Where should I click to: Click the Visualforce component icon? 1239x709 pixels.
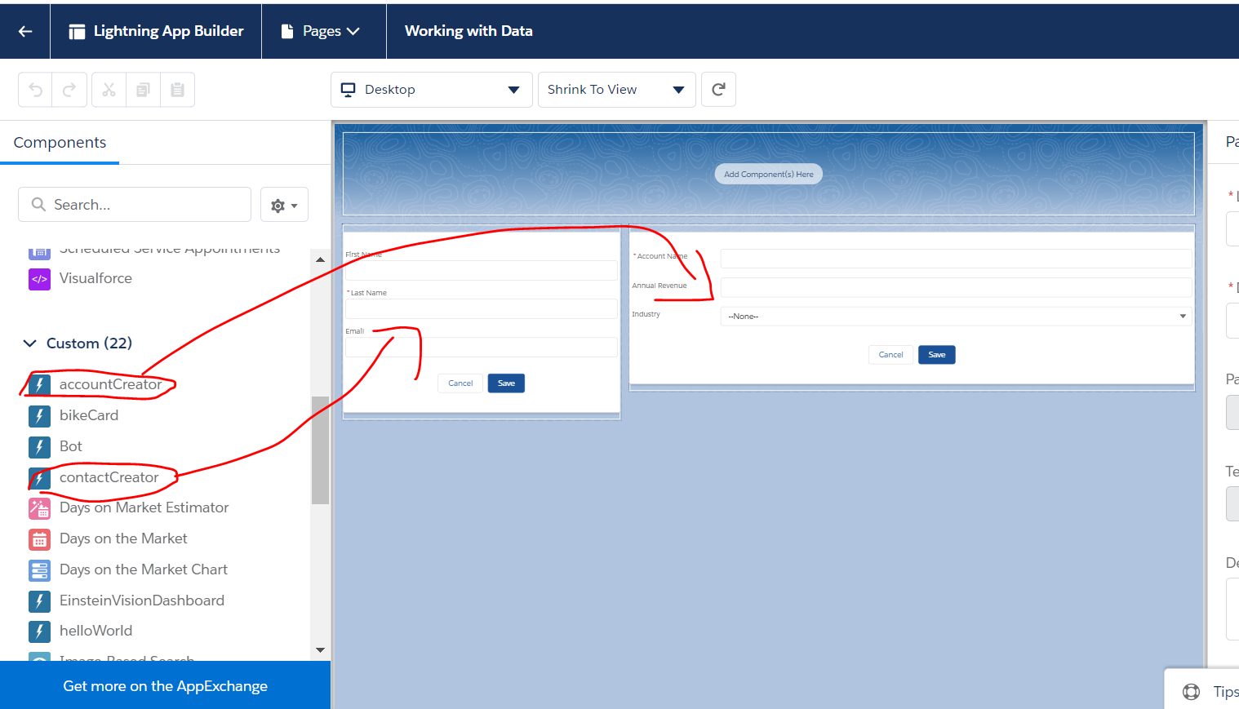click(39, 278)
